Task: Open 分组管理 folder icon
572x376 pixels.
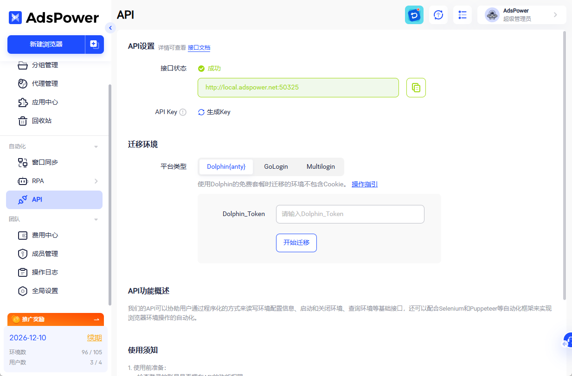Action: [23, 65]
